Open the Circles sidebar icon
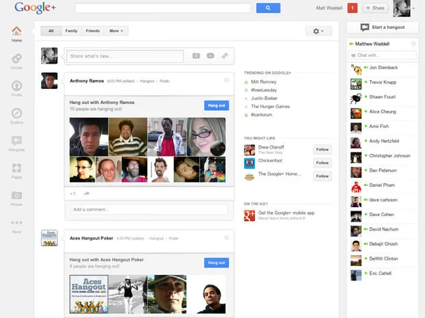The height and width of the screenshot is (318, 425). (x=16, y=59)
